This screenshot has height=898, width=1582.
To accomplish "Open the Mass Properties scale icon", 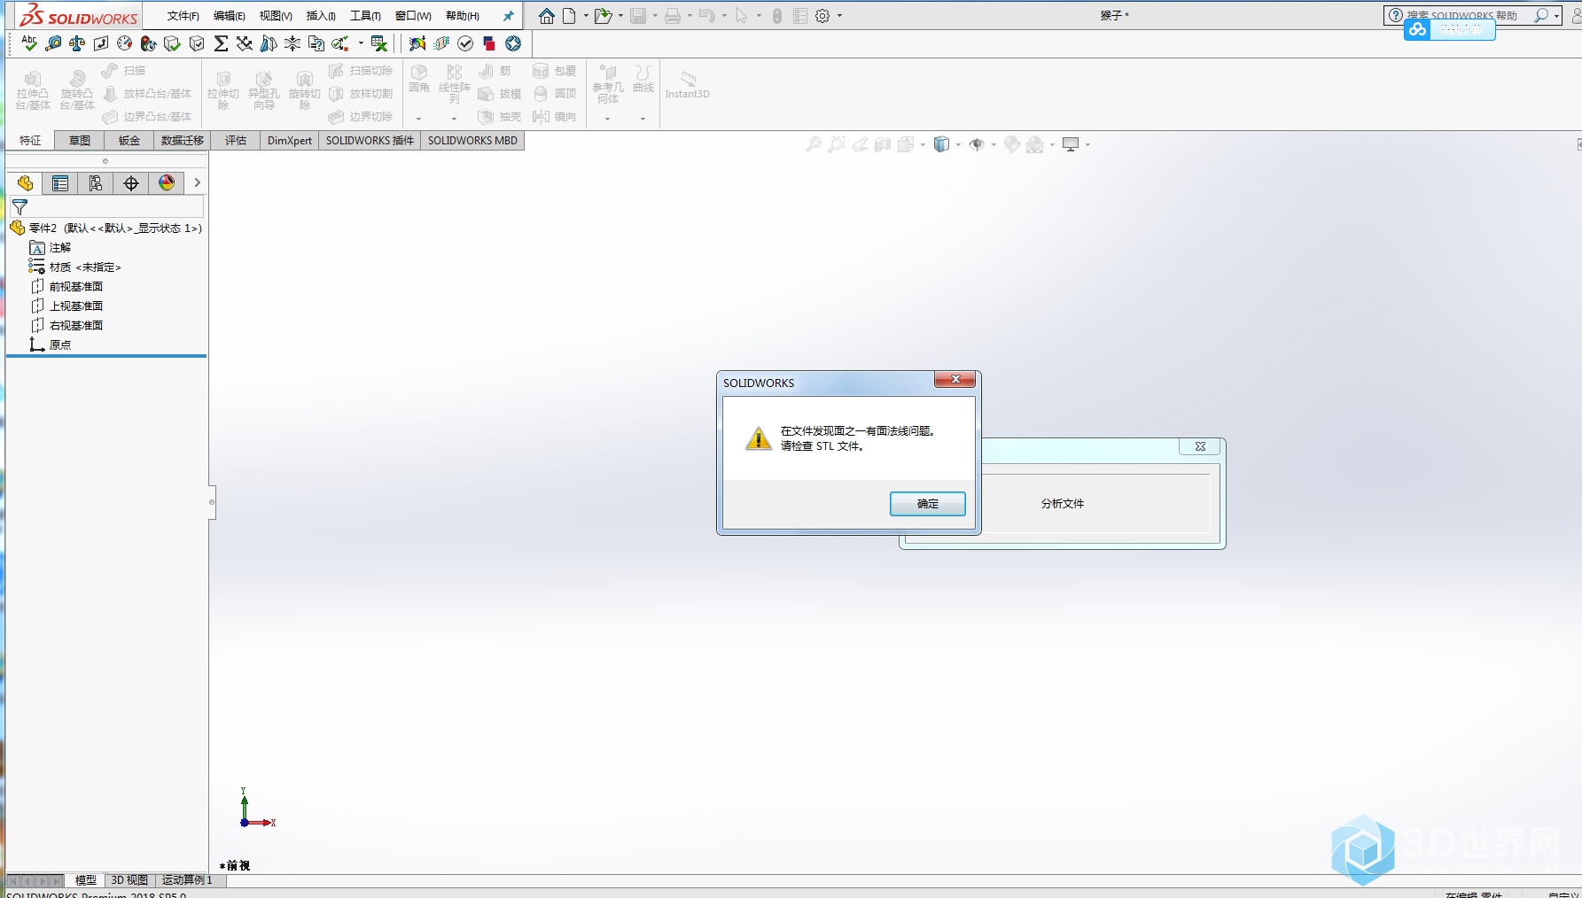I will point(77,43).
